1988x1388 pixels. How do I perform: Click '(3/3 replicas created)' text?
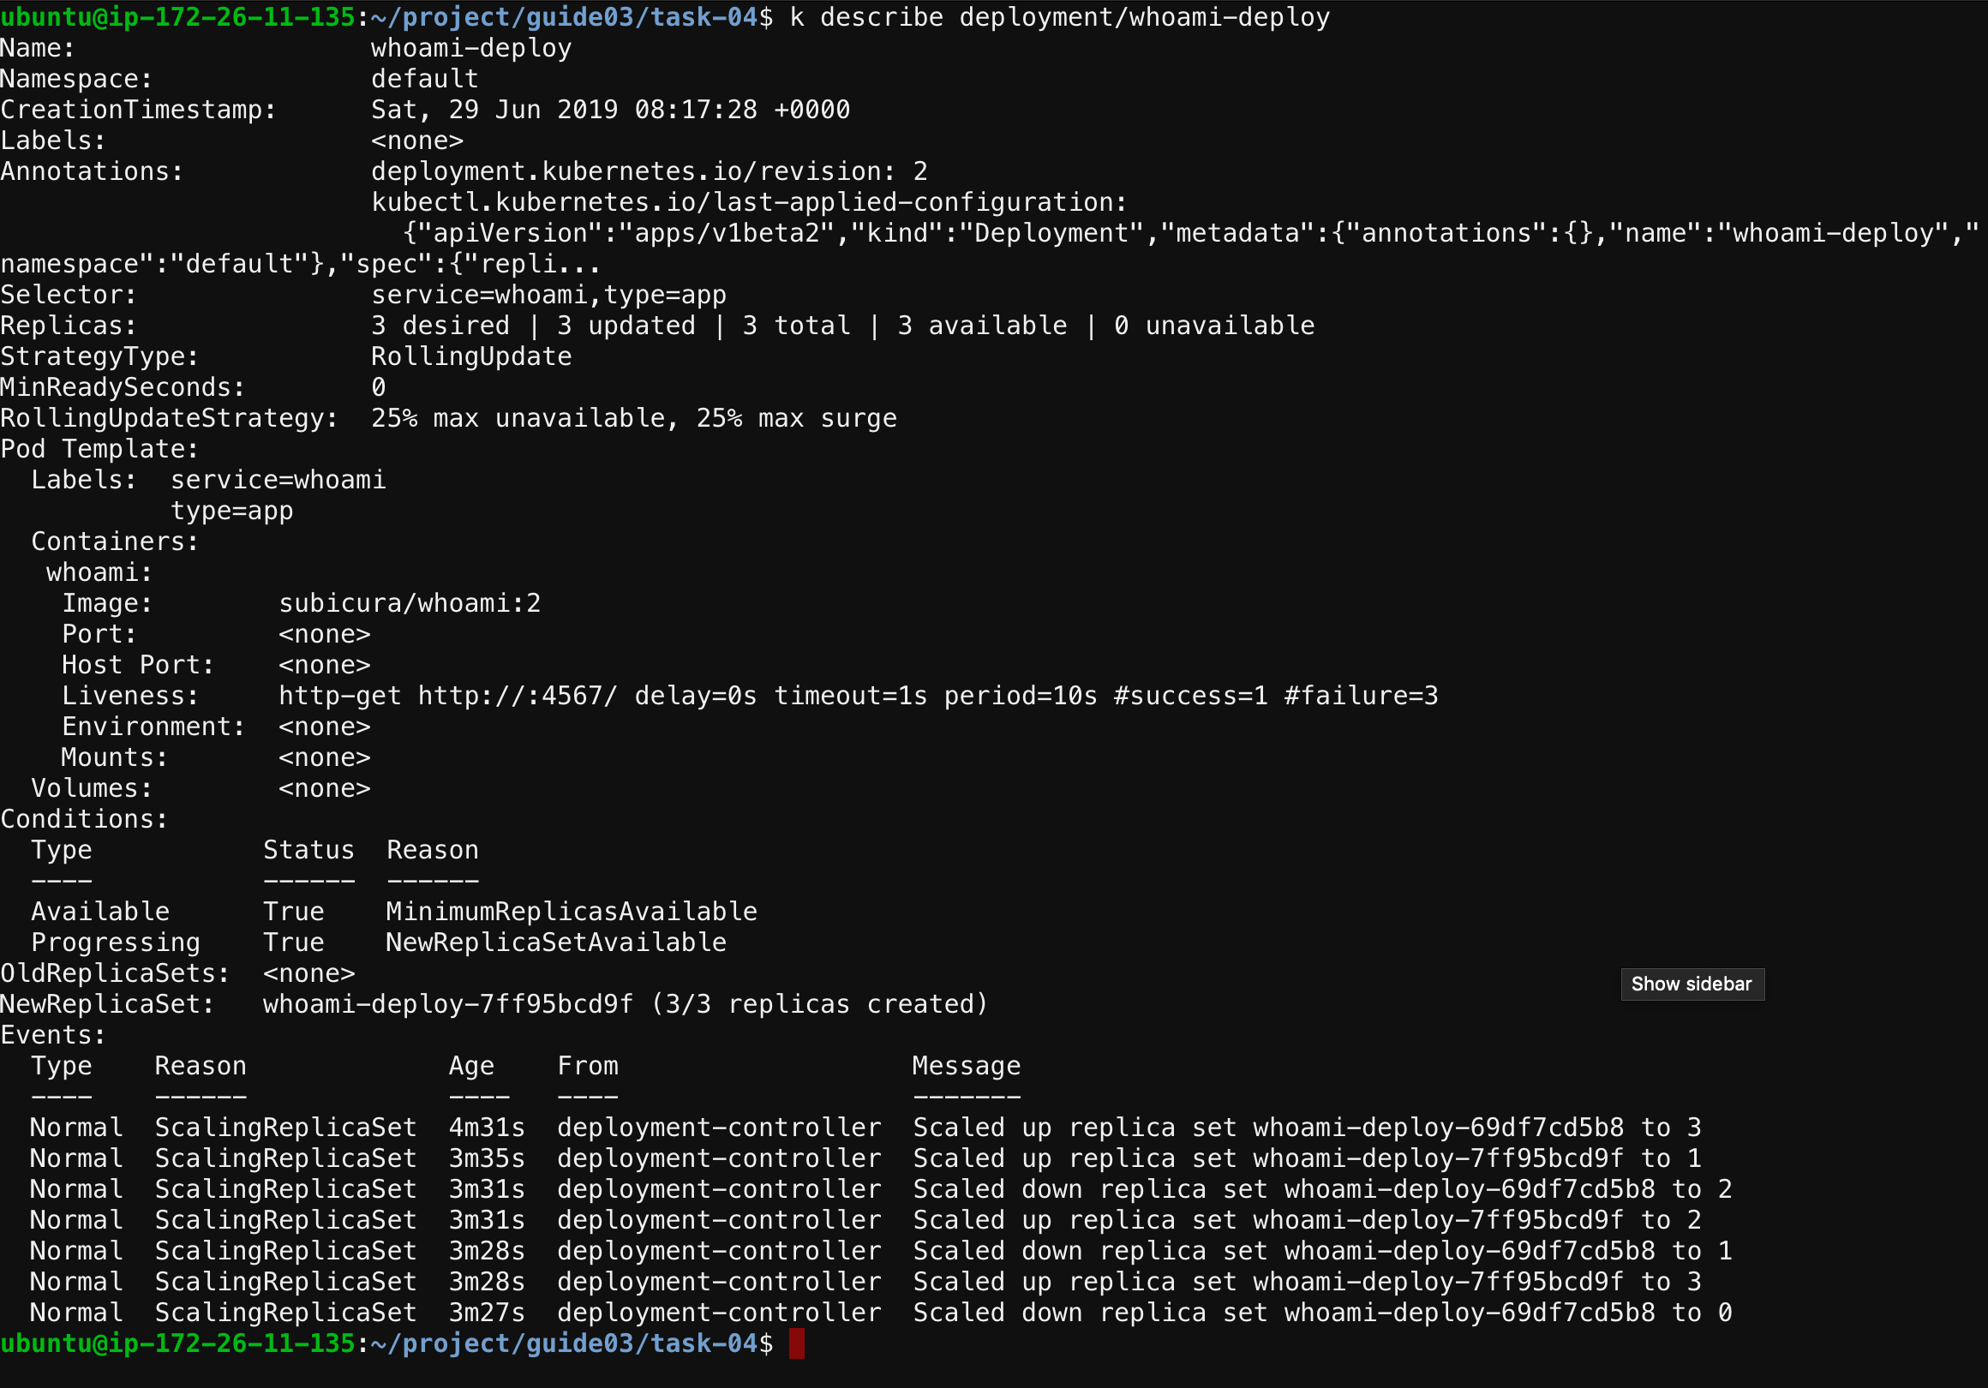pyautogui.click(x=819, y=1004)
